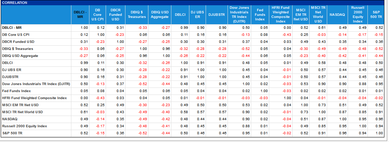Click the DBLCI row label
The width and height of the screenshot is (389, 142).
7,63
